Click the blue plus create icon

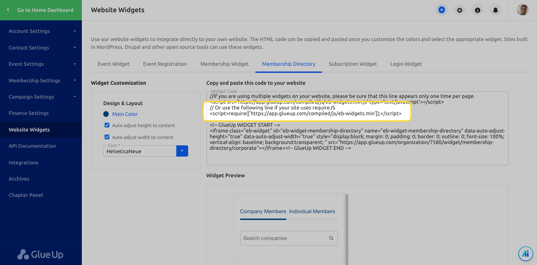point(442,10)
